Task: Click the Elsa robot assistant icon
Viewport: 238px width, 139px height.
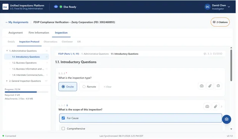Action: (x=56, y=7)
